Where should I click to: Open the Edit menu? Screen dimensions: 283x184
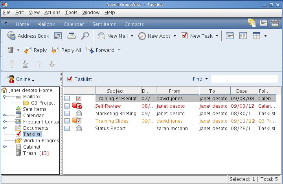(20, 13)
